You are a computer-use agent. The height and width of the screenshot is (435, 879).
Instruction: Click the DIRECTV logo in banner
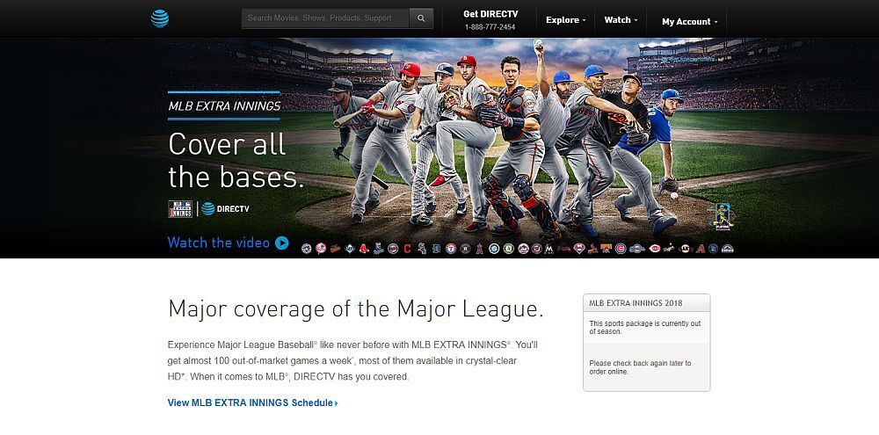click(x=225, y=208)
